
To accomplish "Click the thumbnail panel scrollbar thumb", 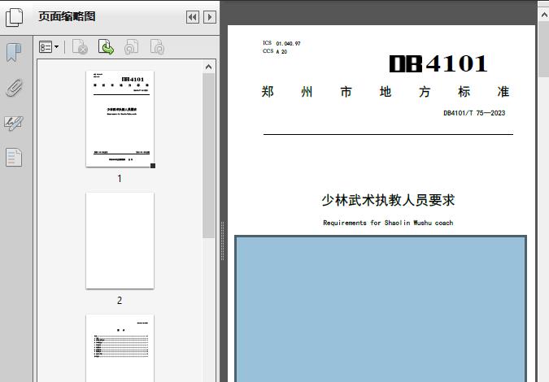I will (x=209, y=156).
